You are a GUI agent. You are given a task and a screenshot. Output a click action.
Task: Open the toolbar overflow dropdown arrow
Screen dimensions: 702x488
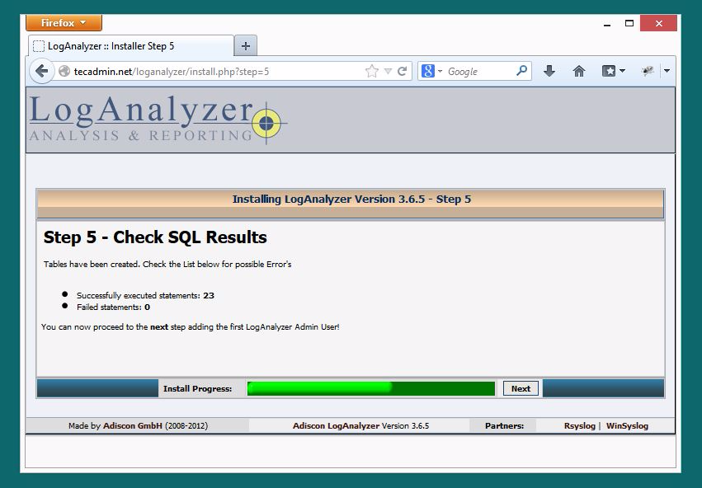click(x=667, y=71)
